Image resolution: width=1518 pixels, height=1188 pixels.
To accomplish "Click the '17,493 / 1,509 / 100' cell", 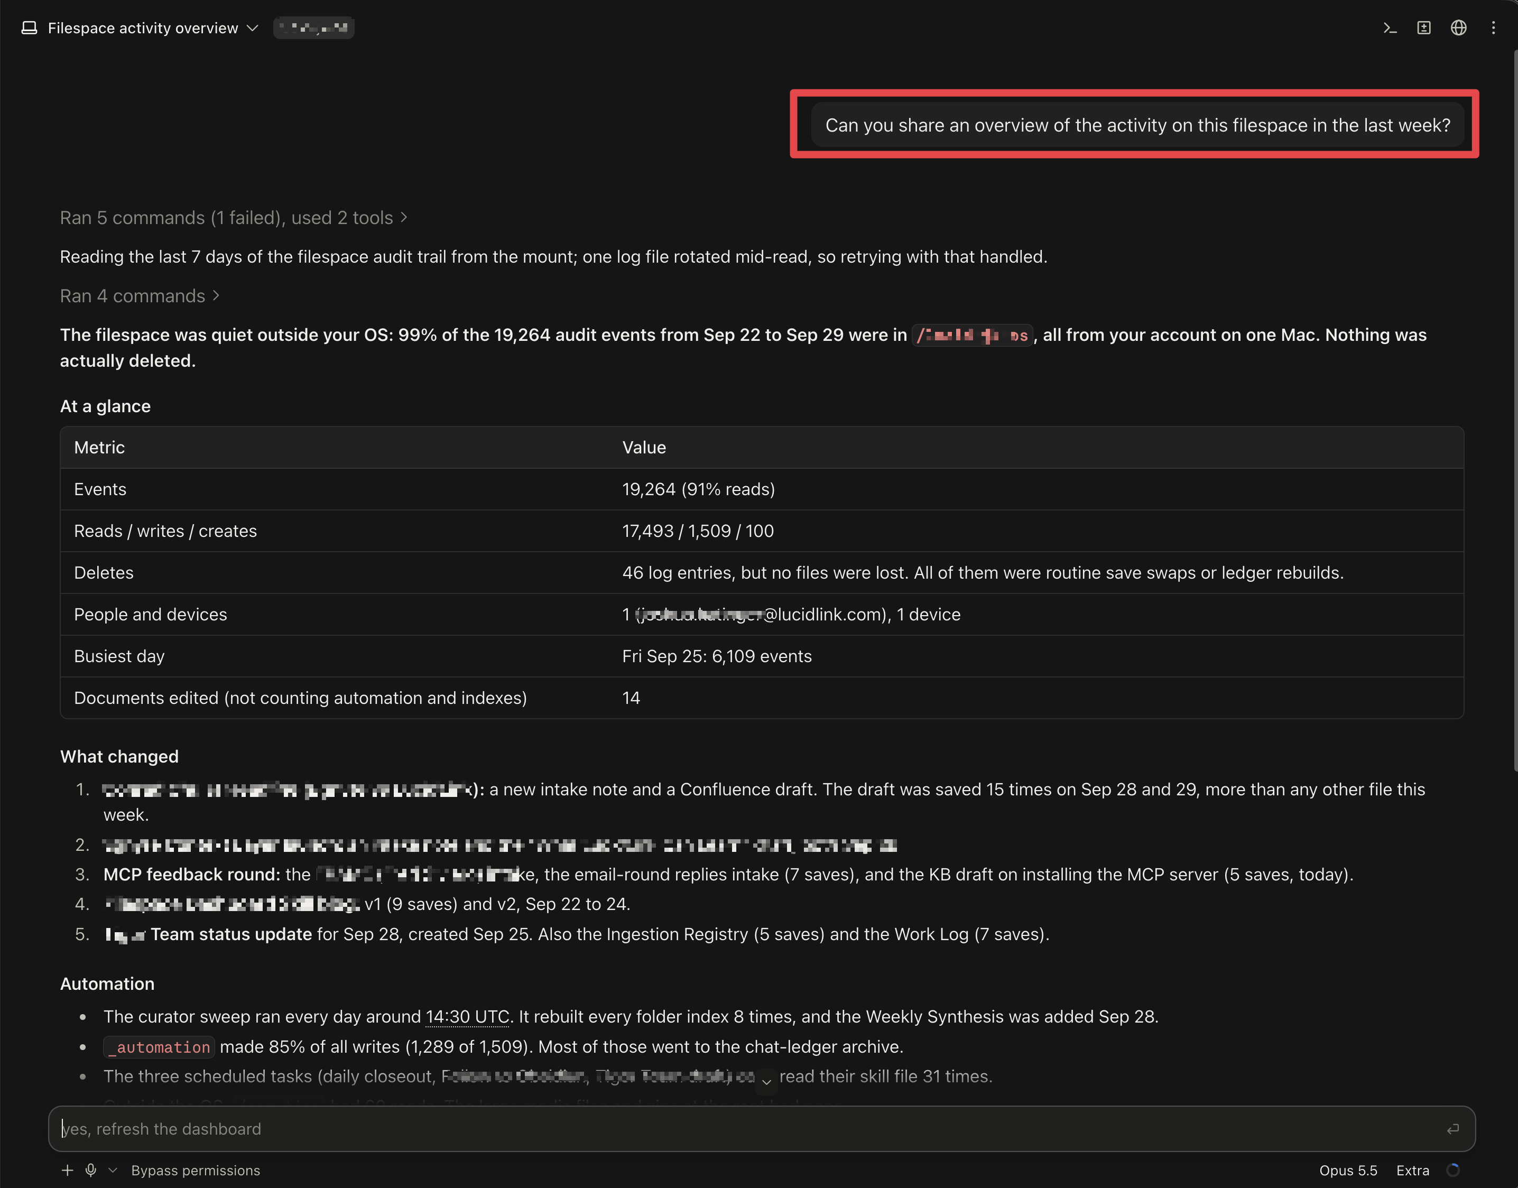I will tap(698, 531).
